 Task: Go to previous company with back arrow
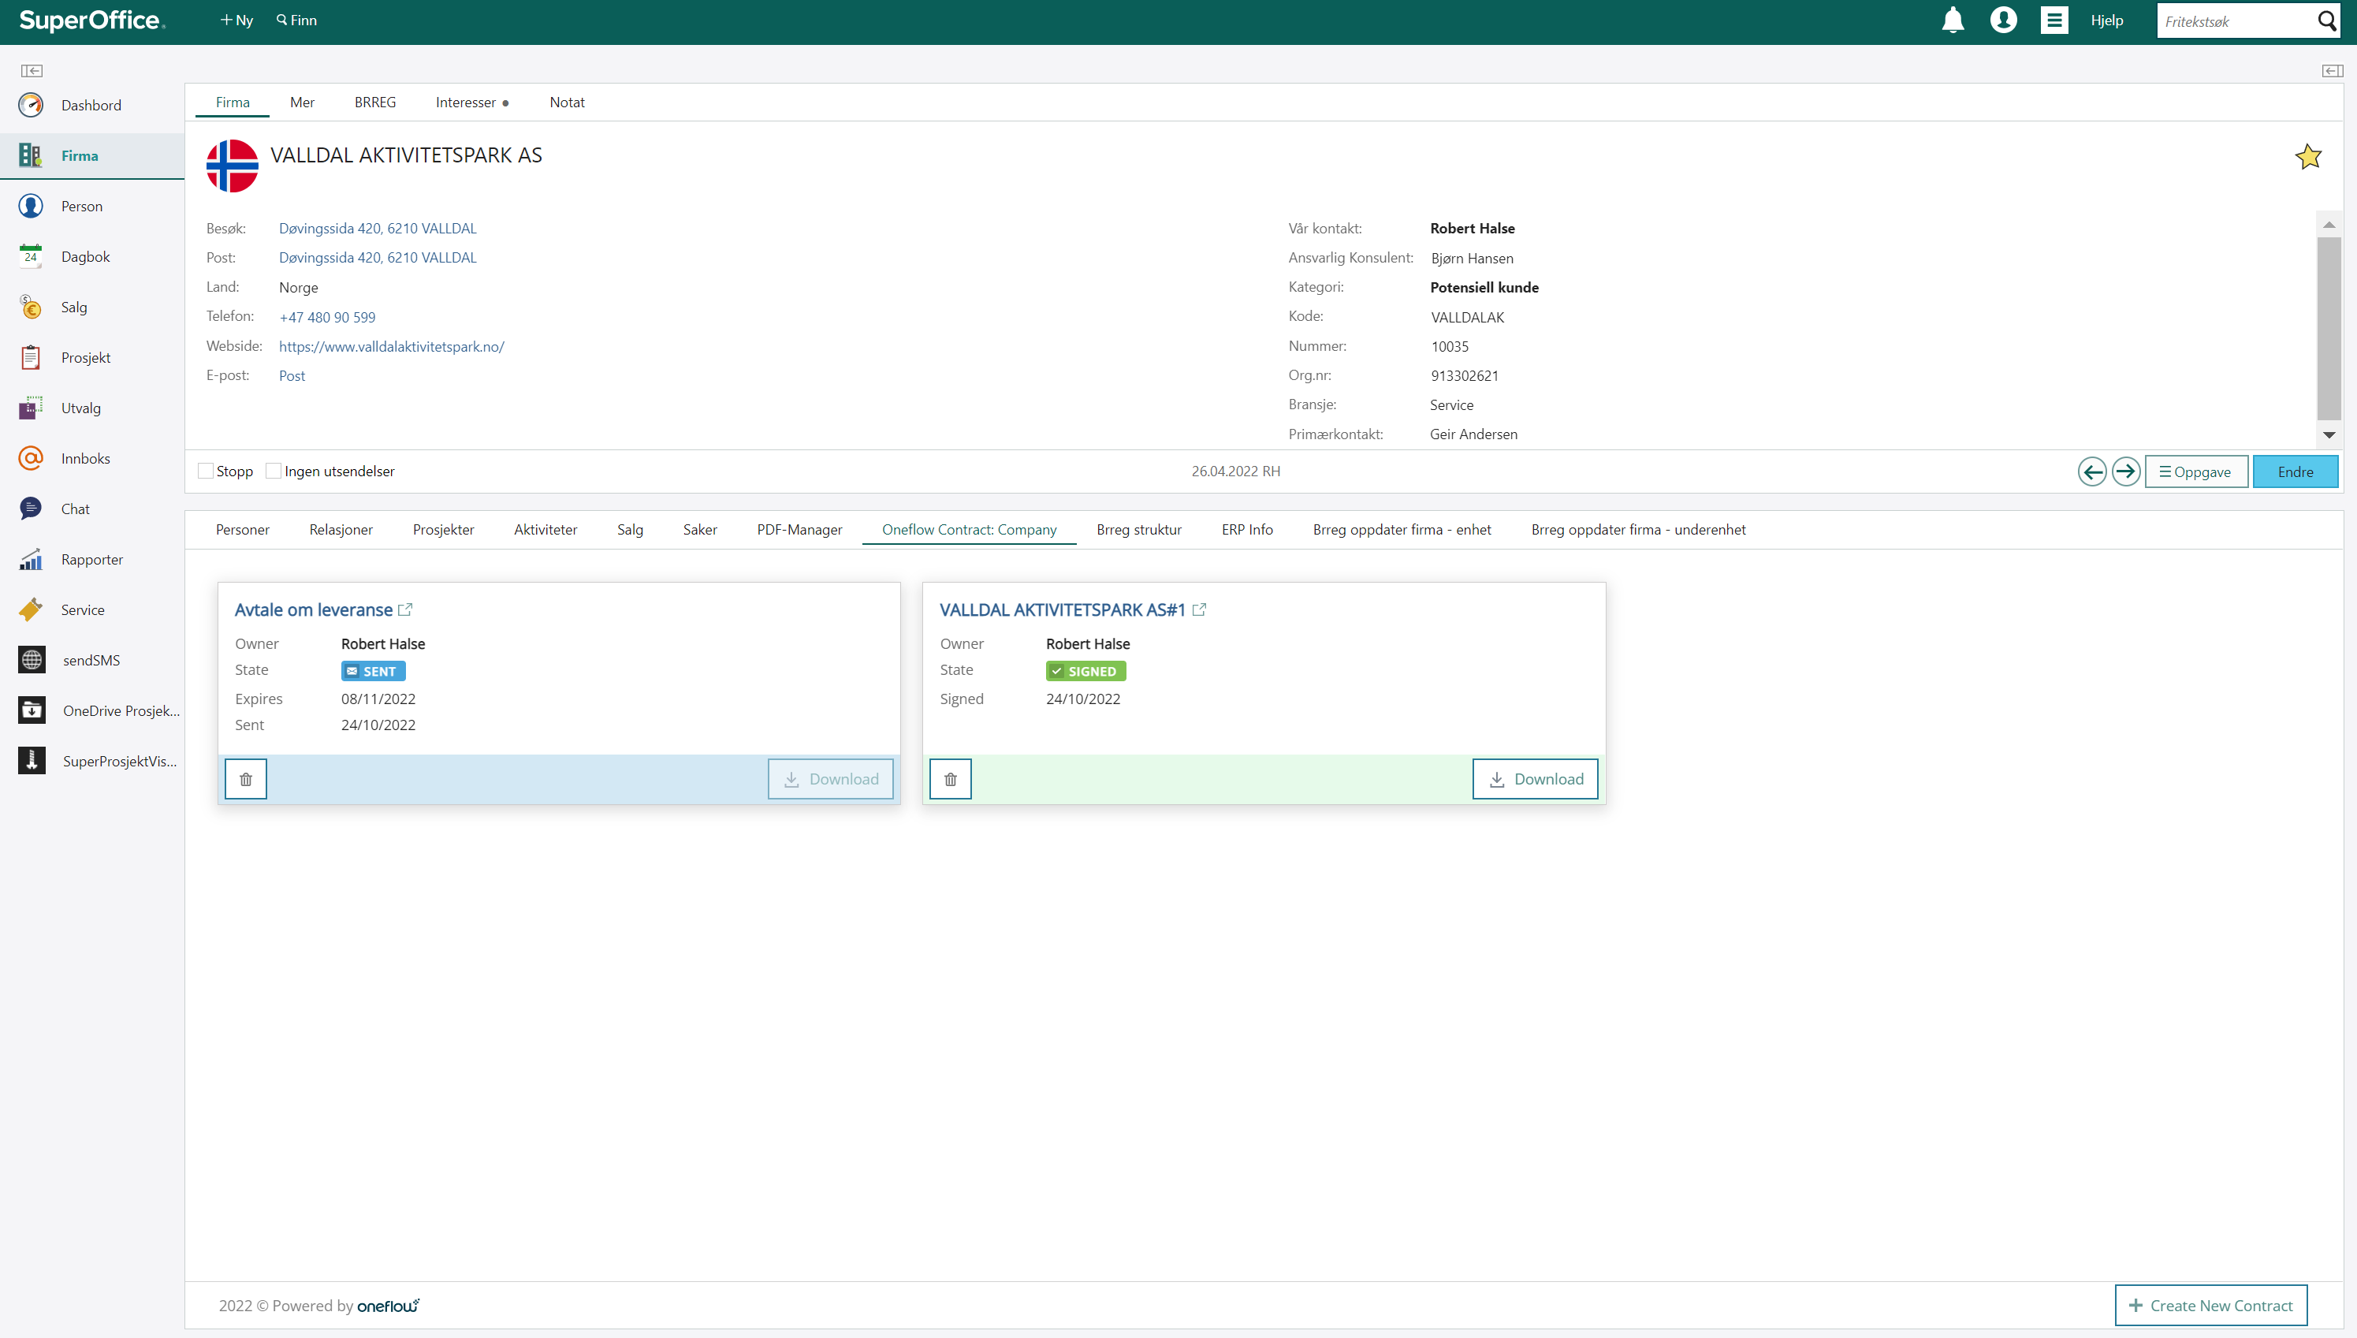pyautogui.click(x=2091, y=471)
